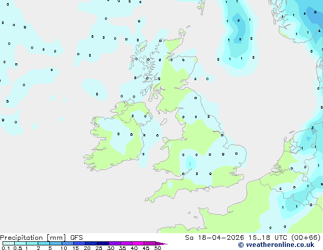
Task: Click the '25' legend scale label
Action: tap(99, 248)
